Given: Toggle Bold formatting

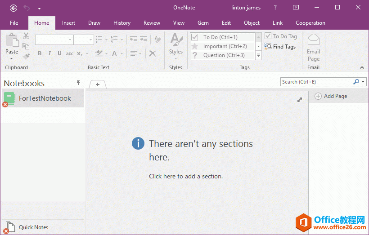Looking at the screenshot, I should pos(40,53).
